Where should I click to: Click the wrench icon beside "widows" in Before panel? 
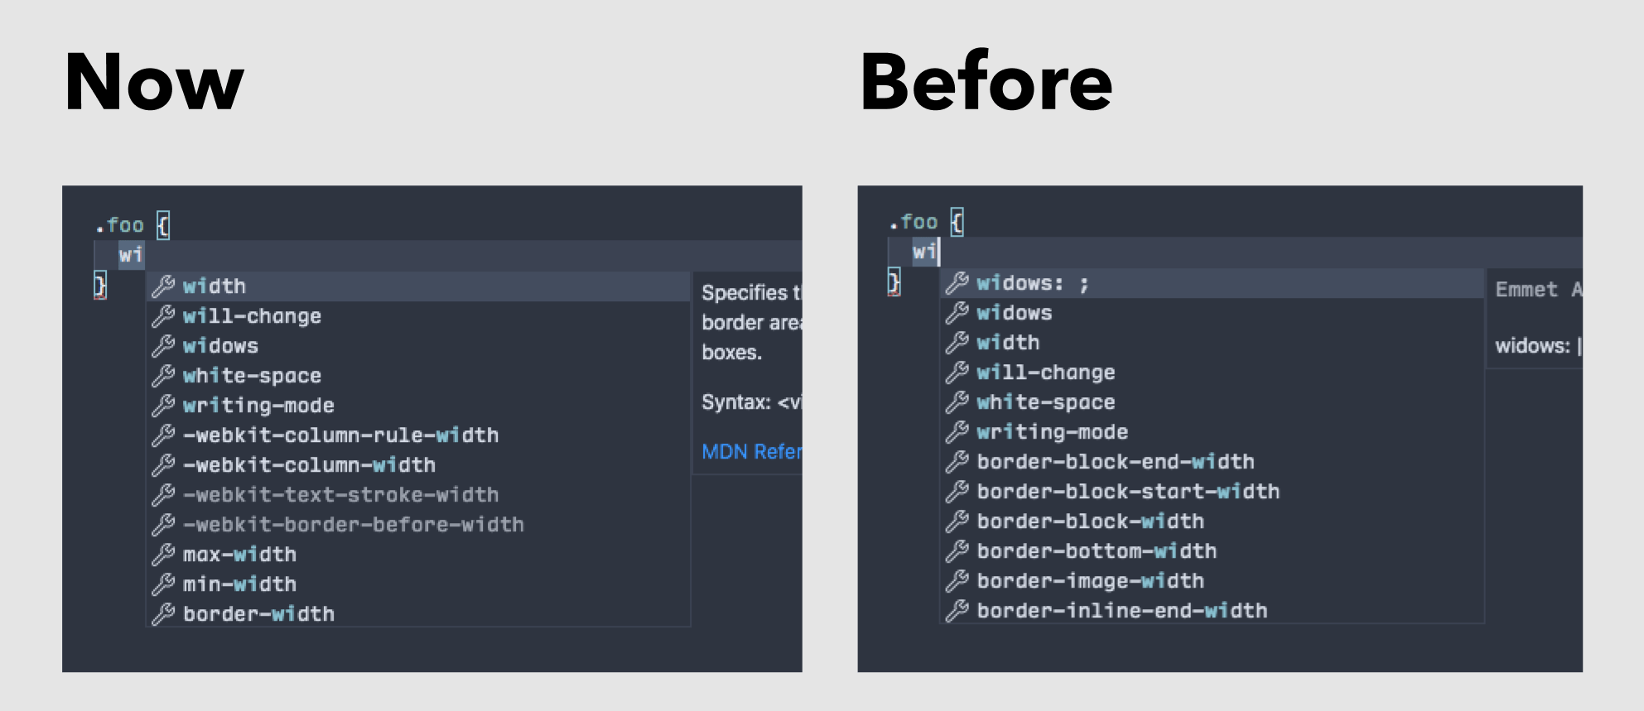point(958,312)
